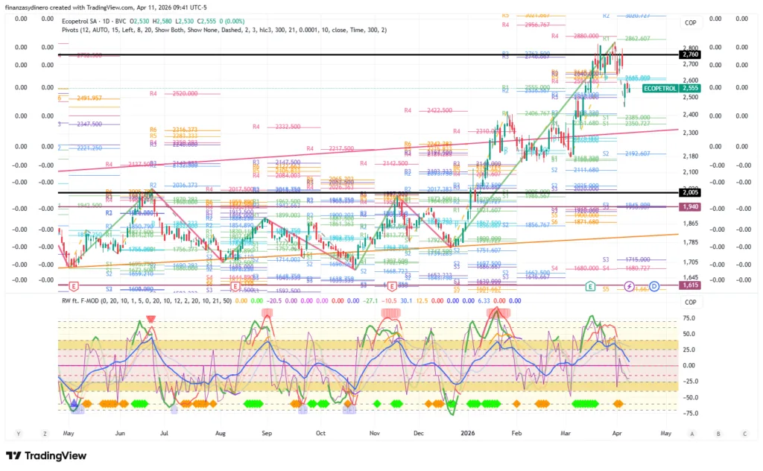Click the circled Z icon at bottom
The height and width of the screenshot is (471, 763).
click(x=45, y=433)
